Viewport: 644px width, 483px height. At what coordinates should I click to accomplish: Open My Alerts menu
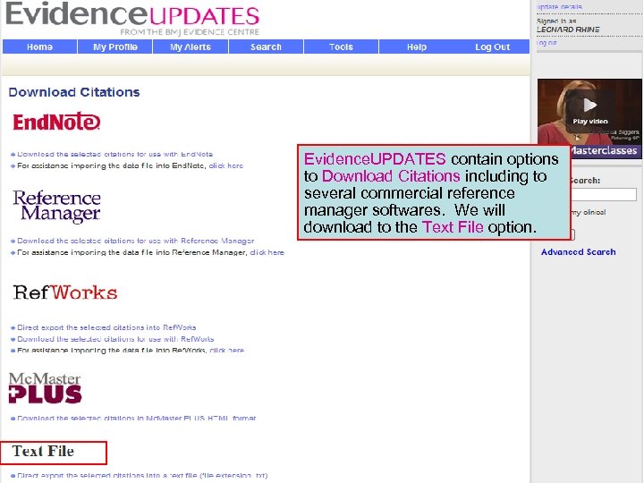191,47
